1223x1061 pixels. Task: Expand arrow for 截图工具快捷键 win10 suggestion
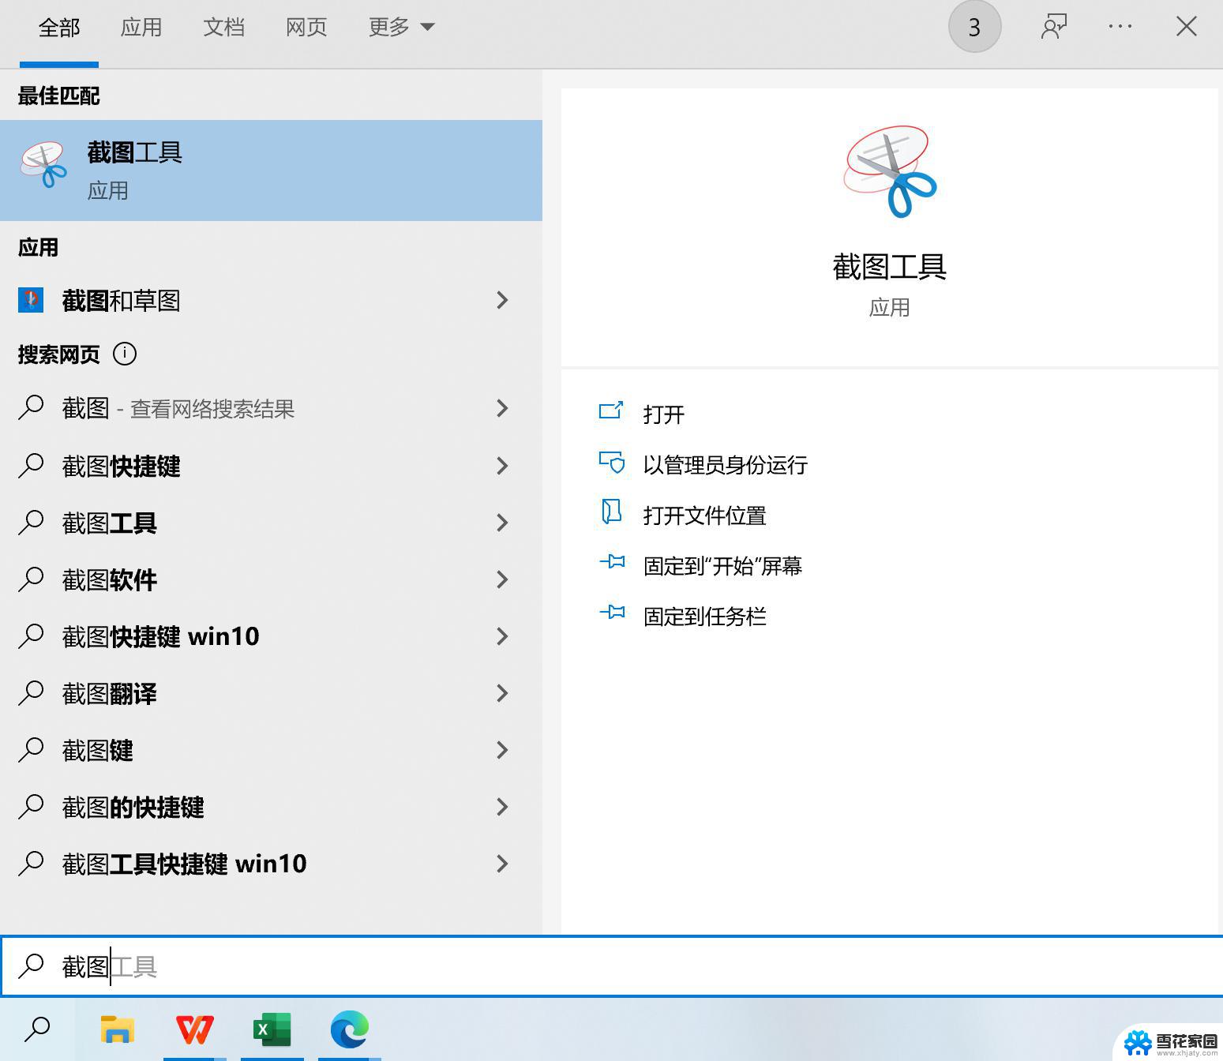[502, 864]
